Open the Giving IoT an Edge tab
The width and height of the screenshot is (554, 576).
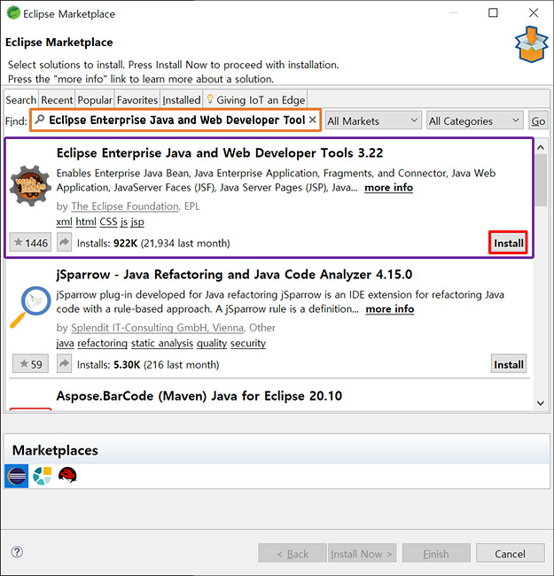tap(255, 100)
